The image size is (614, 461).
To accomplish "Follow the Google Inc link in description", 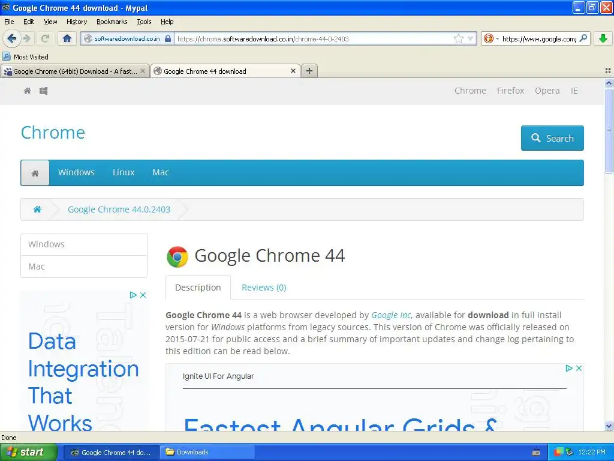I will pos(391,315).
